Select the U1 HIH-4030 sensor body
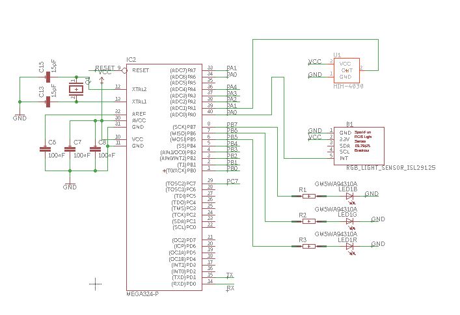The width and height of the screenshot is (460, 315). click(x=347, y=70)
